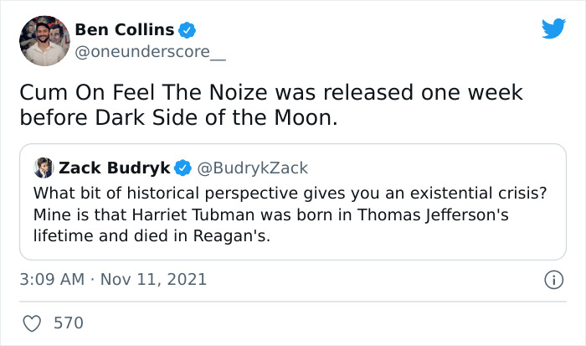586x346 pixels.
Task: Click the Zack Budryk display name
Action: (x=115, y=168)
